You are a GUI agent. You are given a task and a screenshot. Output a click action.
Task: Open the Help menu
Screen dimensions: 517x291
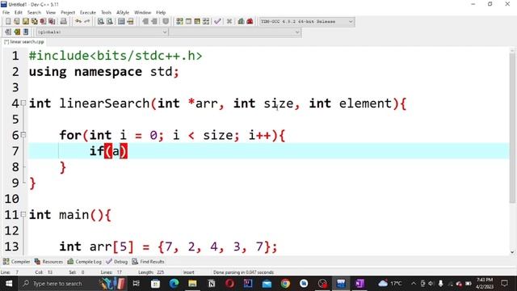pos(161,13)
